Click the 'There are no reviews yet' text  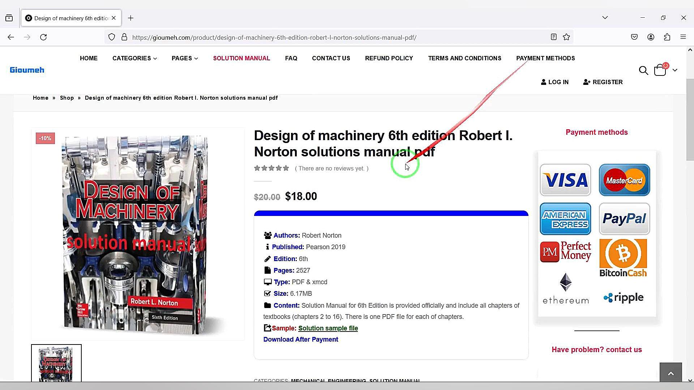332,168
